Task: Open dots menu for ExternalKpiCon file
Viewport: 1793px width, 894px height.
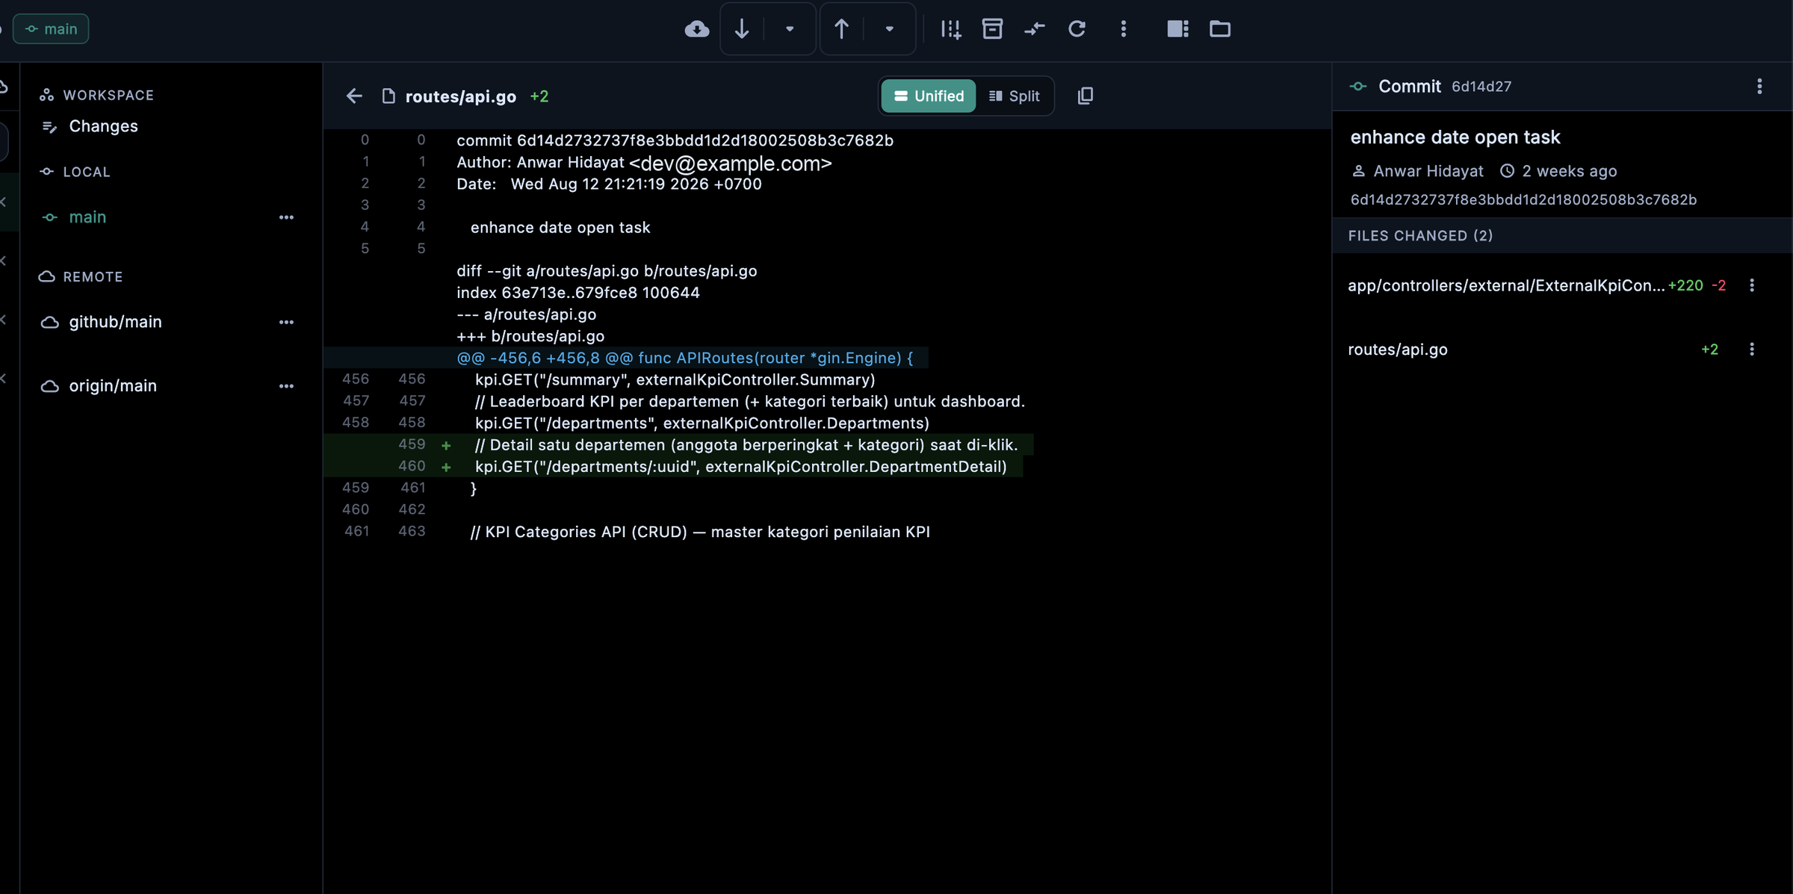Action: click(1752, 285)
